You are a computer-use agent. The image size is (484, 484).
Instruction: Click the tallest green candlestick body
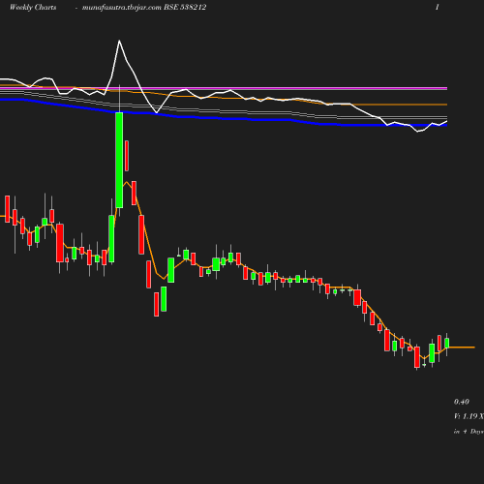(119, 160)
